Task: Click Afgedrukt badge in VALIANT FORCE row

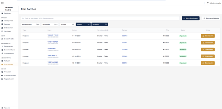Action: click(x=183, y=36)
